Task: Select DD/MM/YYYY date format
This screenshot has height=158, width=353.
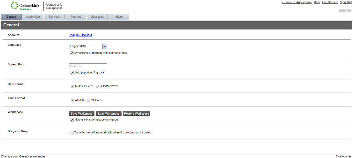Action: point(97,86)
